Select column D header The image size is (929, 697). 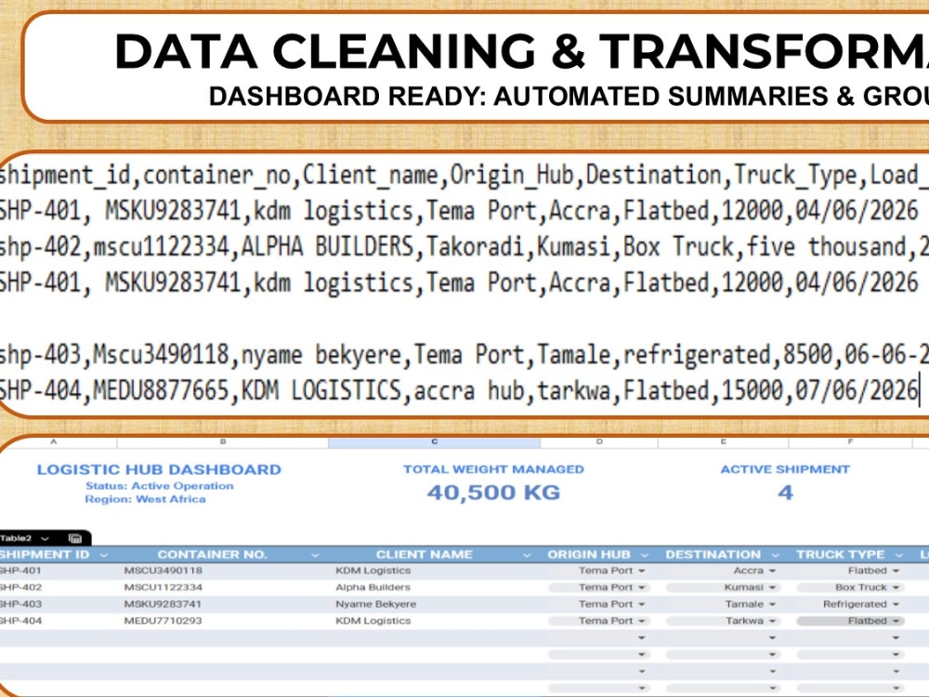599,442
